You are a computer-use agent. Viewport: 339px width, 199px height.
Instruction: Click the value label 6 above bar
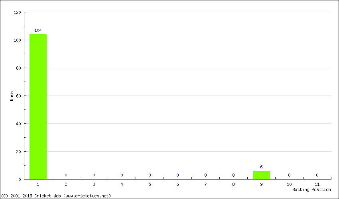click(261, 167)
